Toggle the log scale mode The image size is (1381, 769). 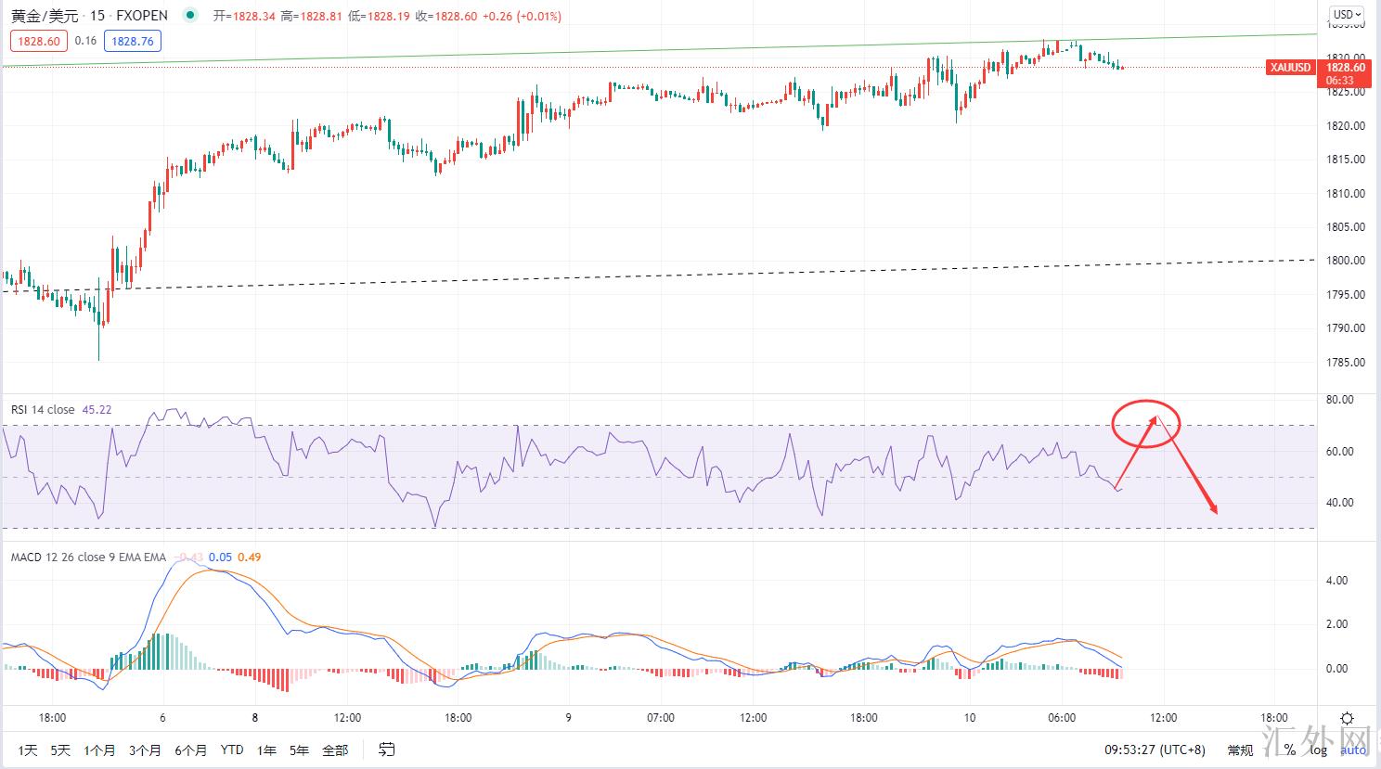click(1319, 750)
